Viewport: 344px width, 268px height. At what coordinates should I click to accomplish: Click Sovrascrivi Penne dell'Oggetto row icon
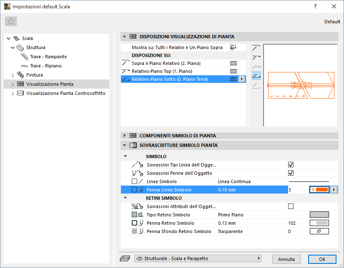137,173
